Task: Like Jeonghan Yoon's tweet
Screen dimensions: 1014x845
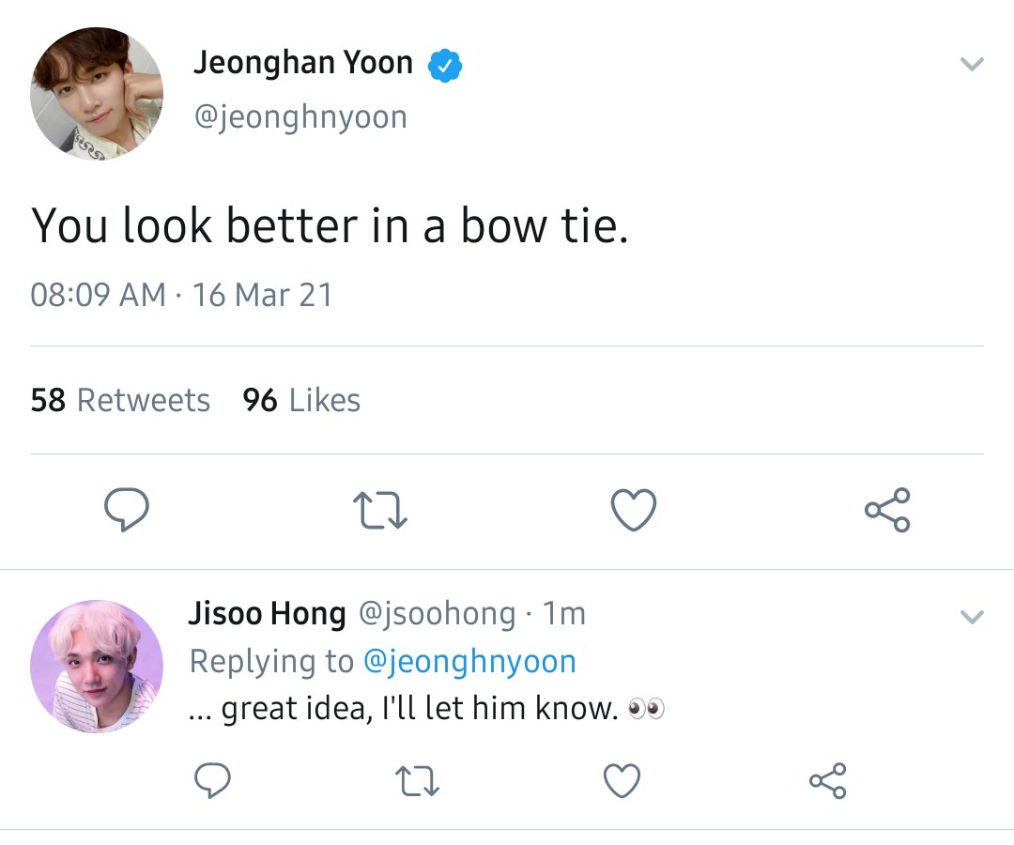Action: pyautogui.click(x=634, y=510)
